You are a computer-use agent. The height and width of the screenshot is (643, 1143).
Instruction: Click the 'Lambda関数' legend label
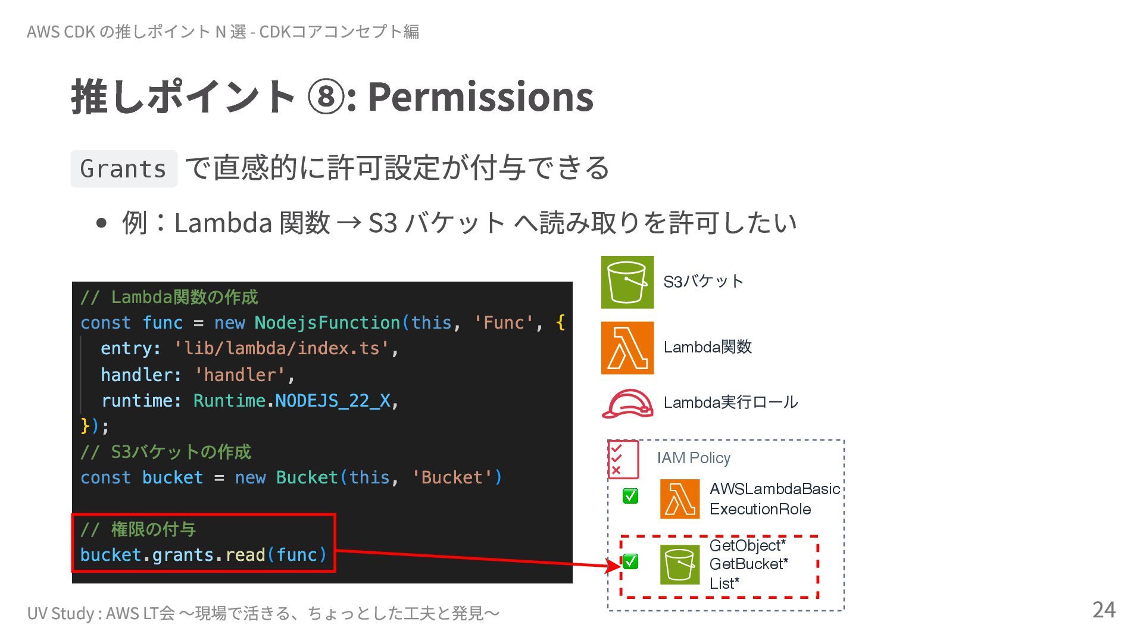click(x=707, y=347)
